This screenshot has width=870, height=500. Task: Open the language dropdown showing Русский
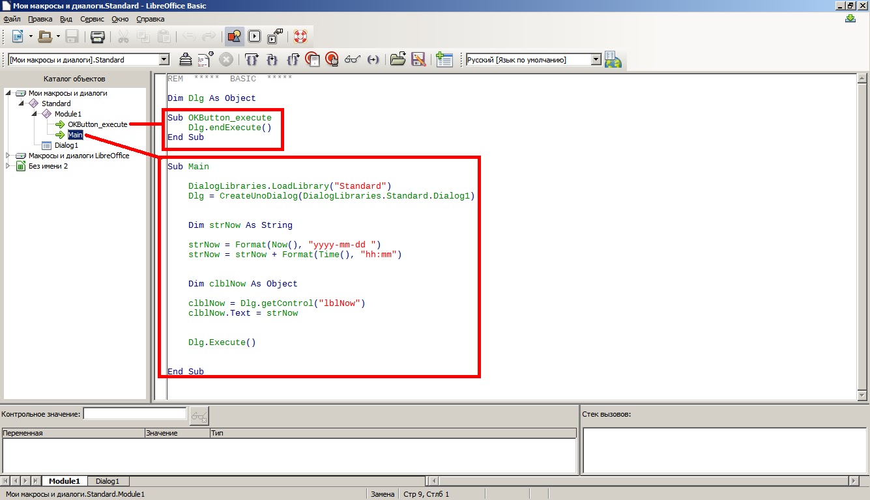pos(595,59)
